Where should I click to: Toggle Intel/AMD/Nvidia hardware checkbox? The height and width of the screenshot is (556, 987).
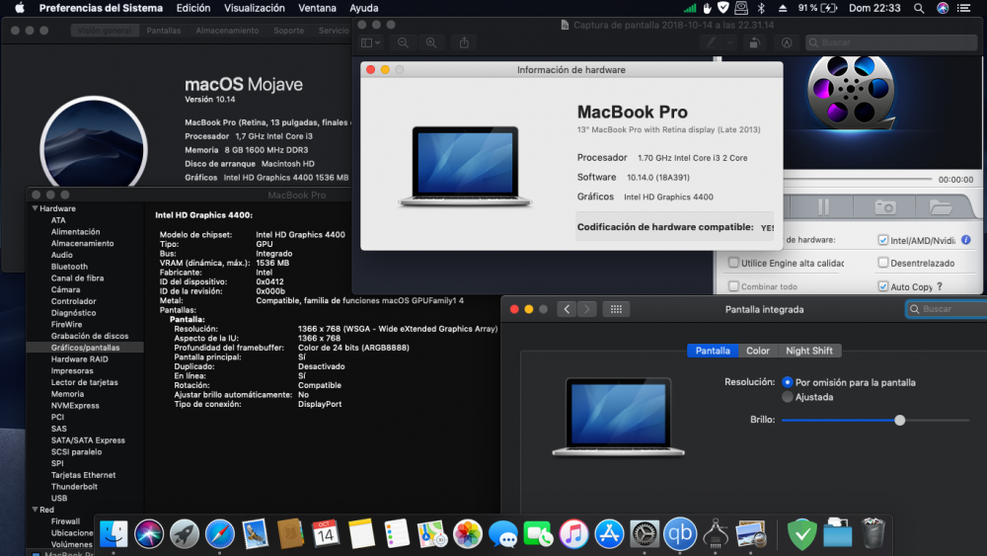(883, 240)
